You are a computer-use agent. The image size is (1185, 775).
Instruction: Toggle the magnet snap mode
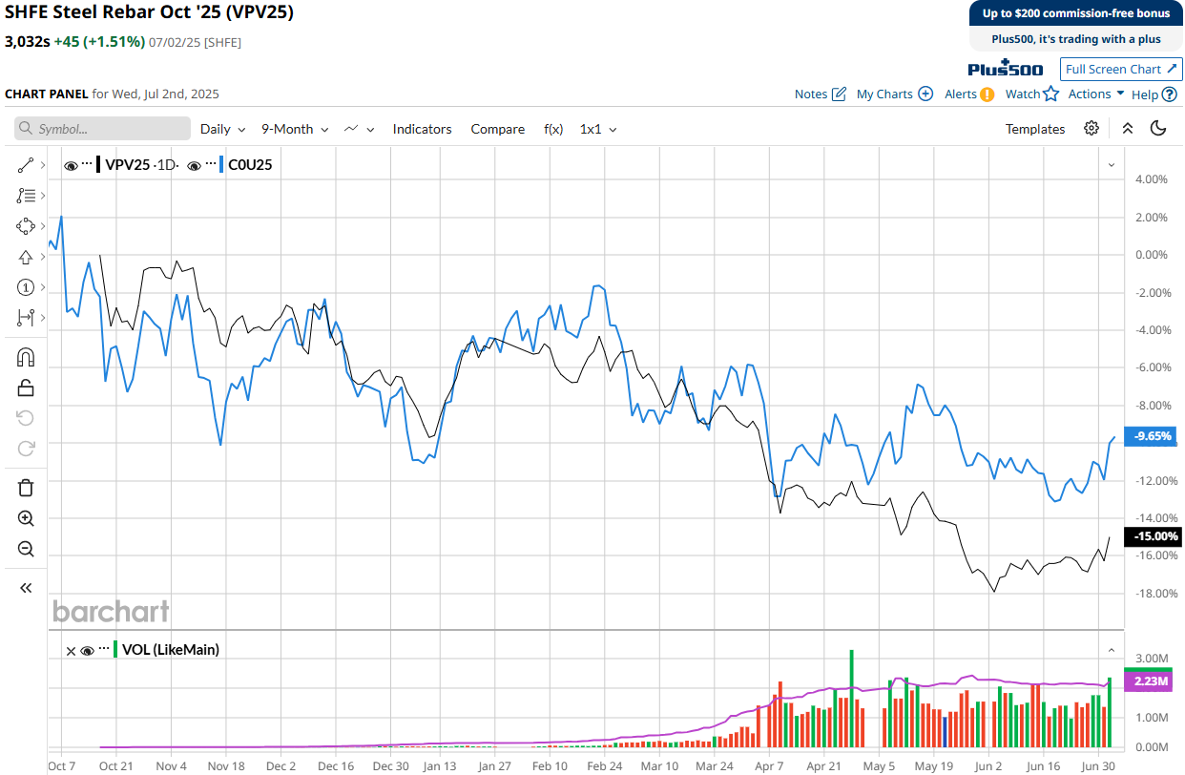[x=26, y=358]
